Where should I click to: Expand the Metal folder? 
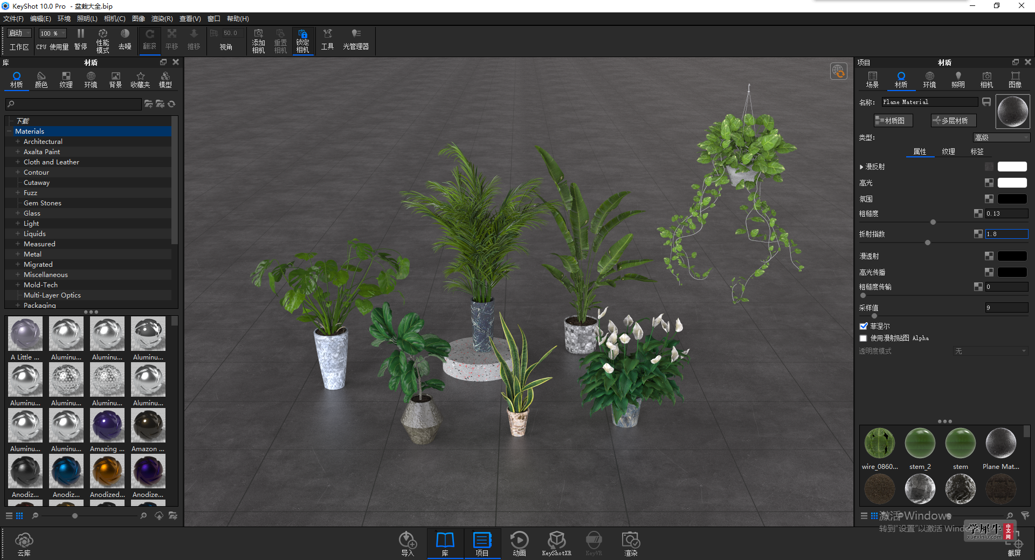[x=18, y=254]
